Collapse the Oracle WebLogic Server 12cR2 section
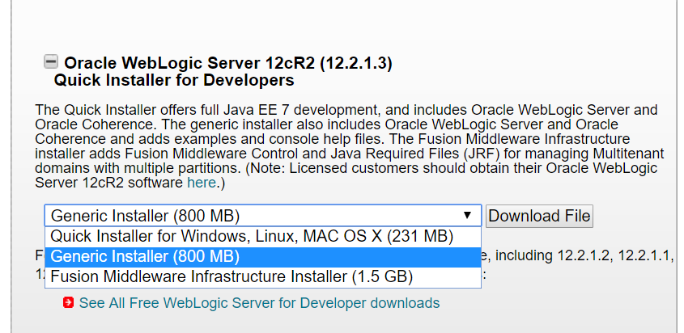684x333 pixels. point(51,62)
